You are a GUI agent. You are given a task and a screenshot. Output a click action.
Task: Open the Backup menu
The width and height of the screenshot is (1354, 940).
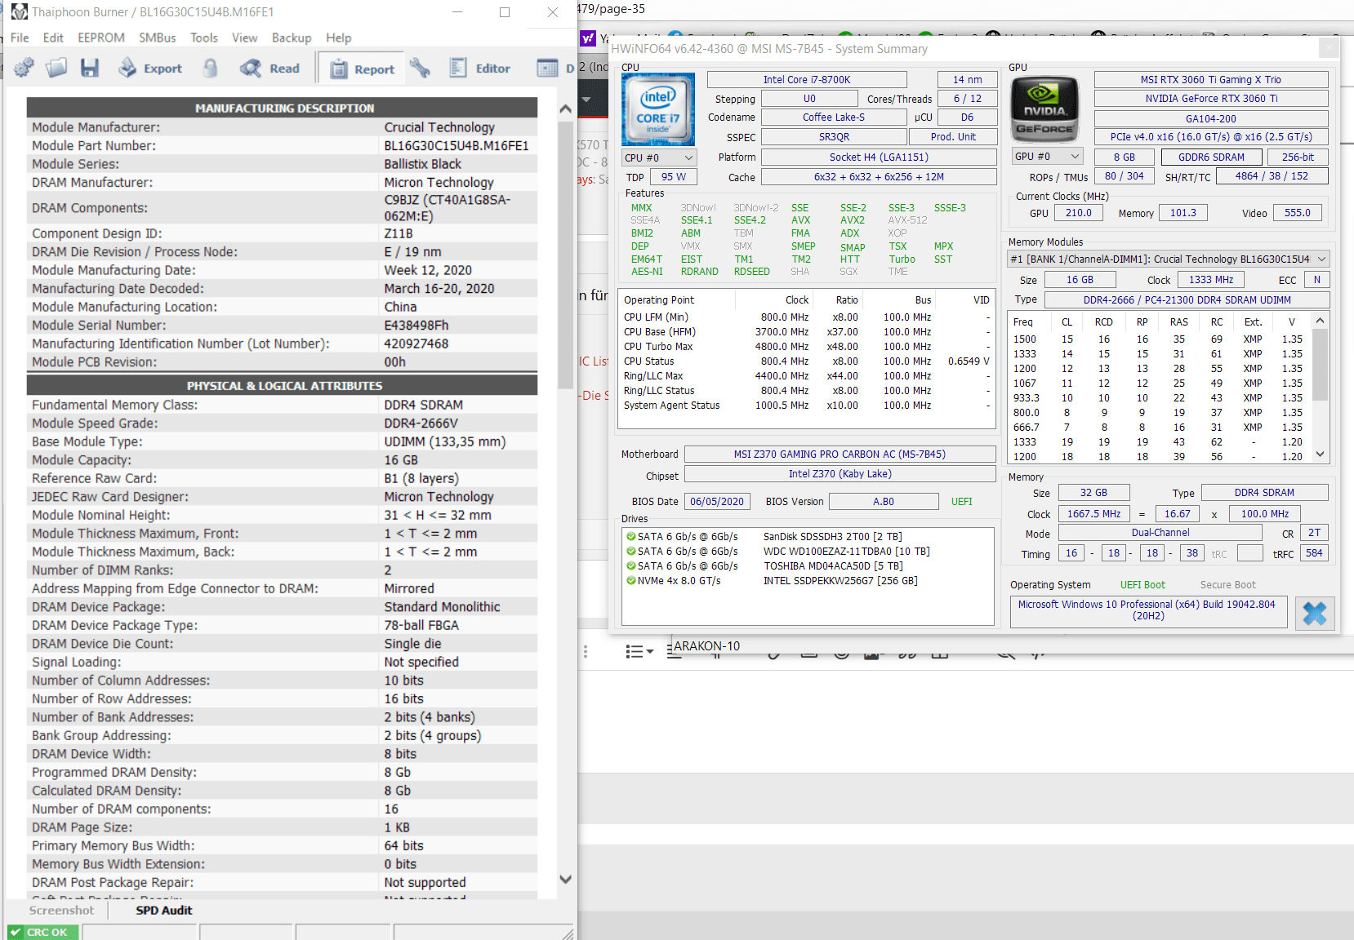coord(292,38)
